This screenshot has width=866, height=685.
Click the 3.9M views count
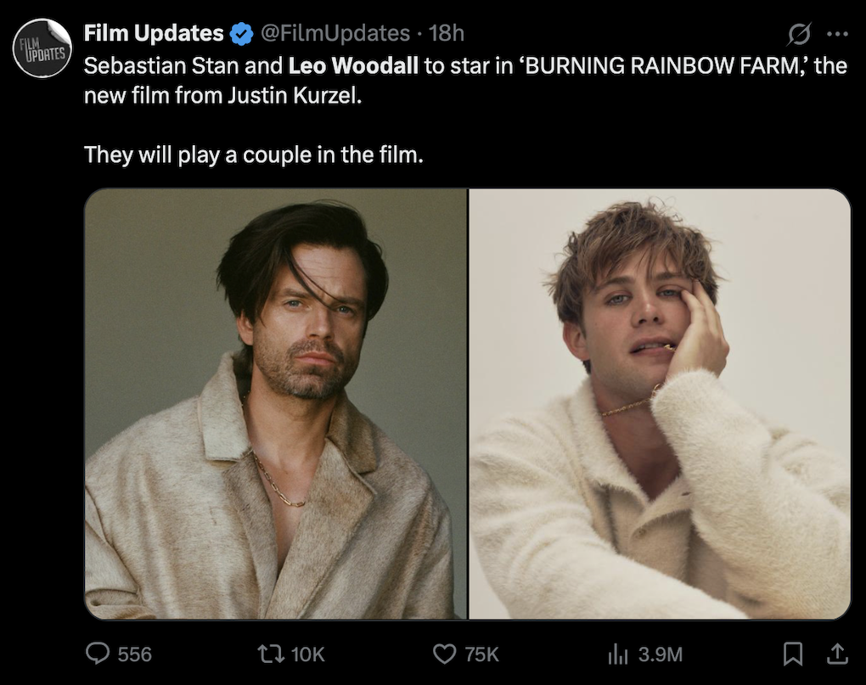click(x=661, y=654)
